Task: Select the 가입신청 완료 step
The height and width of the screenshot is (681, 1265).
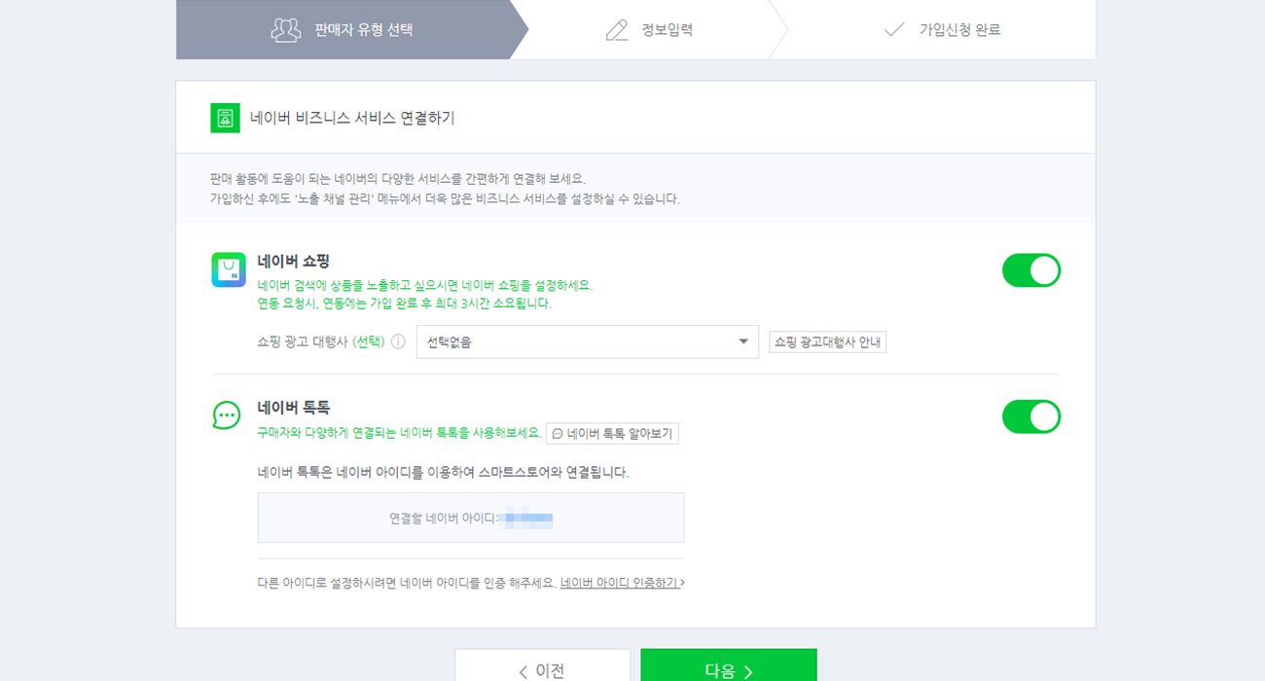Action: click(x=942, y=29)
